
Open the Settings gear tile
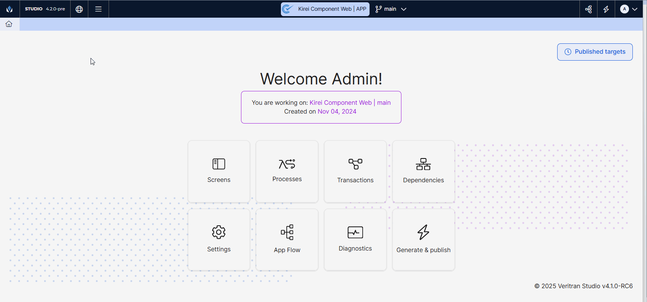219,239
